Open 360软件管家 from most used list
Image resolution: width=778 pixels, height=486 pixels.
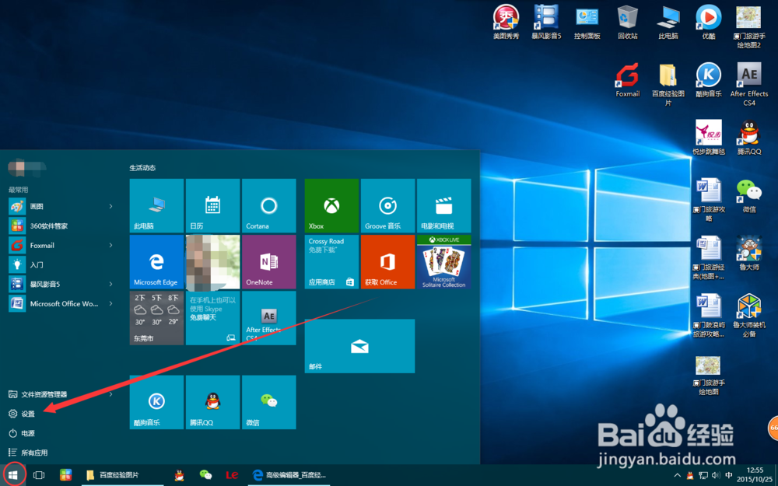[62, 226]
